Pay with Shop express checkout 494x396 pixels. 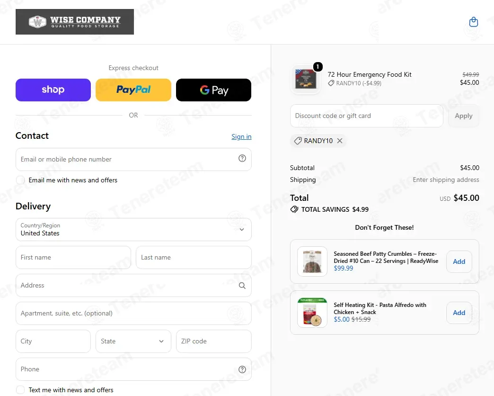pyautogui.click(x=53, y=90)
